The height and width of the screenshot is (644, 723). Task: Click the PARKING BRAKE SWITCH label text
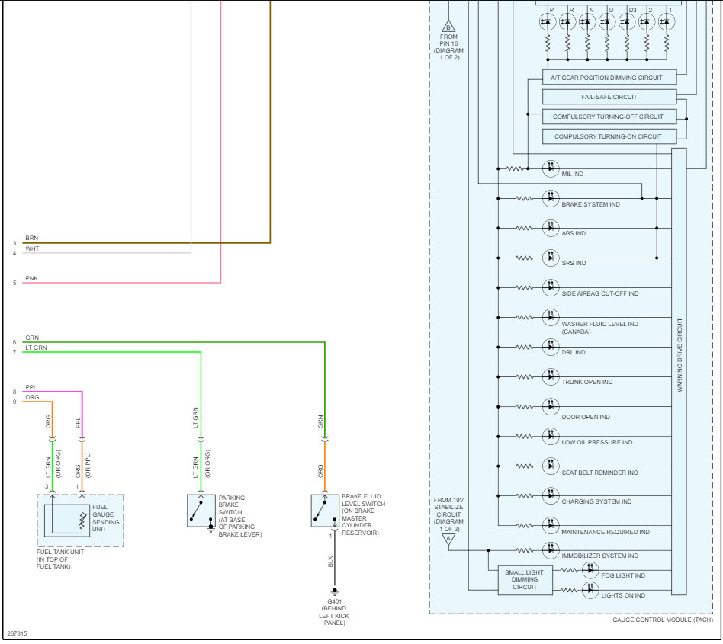239,516
